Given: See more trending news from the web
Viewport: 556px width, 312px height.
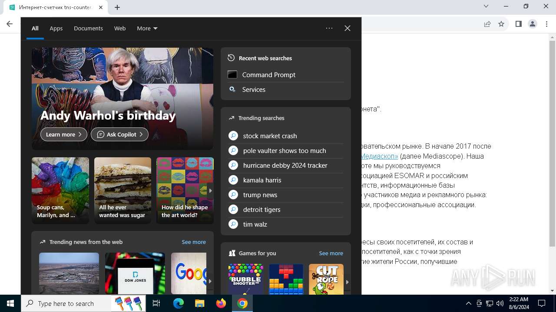Looking at the screenshot, I should coord(194,242).
